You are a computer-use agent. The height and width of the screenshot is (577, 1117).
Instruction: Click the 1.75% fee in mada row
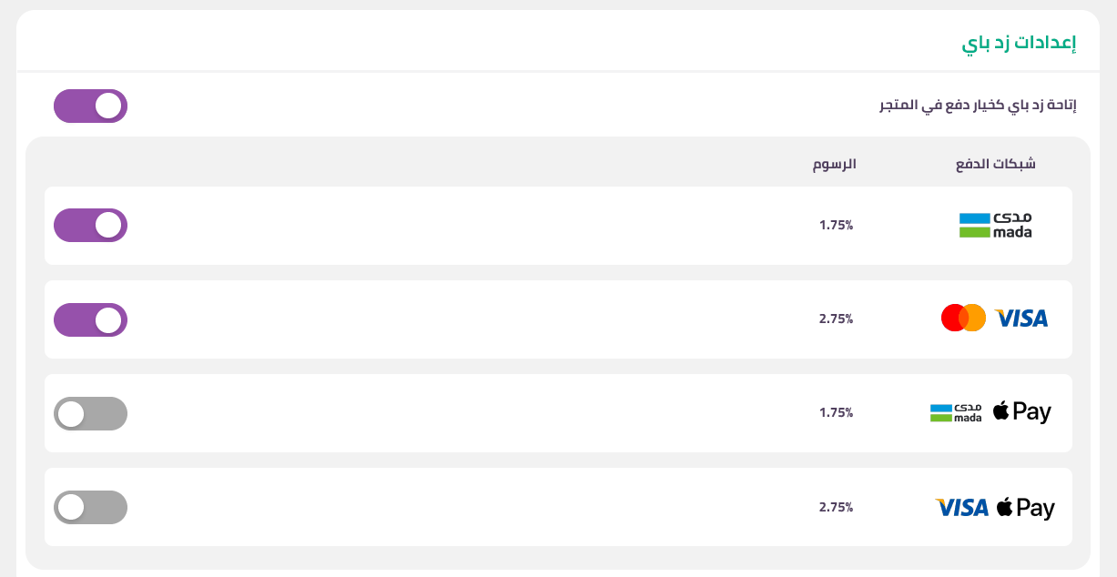tap(836, 225)
